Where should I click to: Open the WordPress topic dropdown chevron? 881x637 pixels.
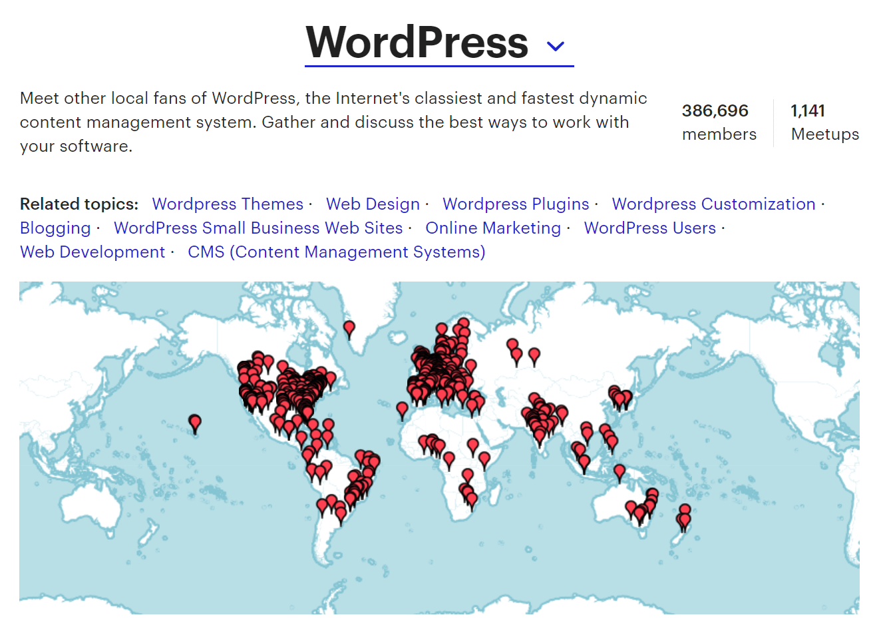point(555,46)
